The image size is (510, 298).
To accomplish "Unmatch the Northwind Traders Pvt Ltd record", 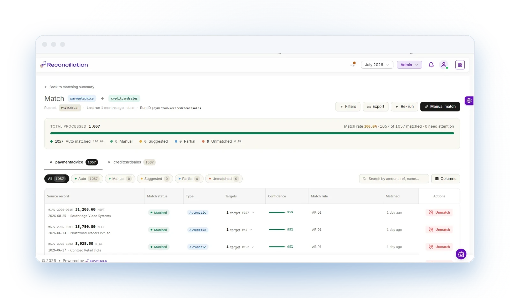I will tap(439, 230).
